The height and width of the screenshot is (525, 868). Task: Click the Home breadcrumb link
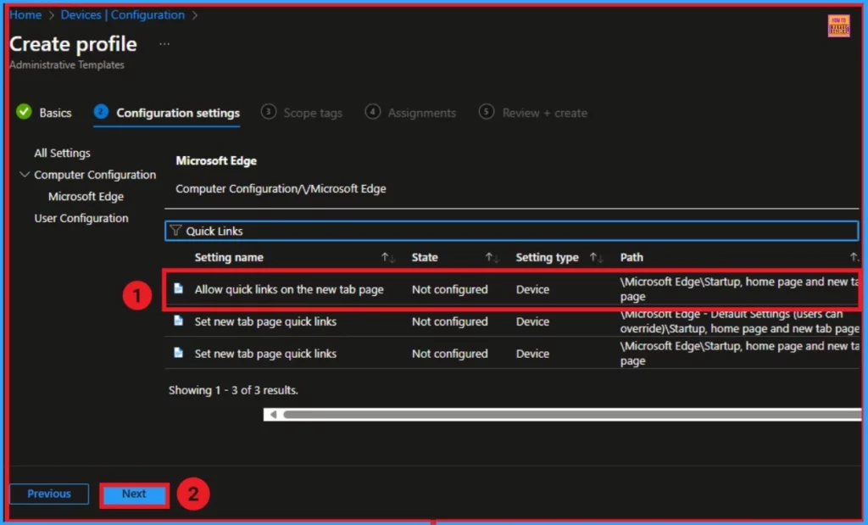click(25, 15)
